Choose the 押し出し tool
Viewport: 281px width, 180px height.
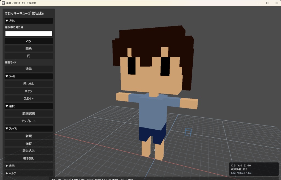(29, 84)
